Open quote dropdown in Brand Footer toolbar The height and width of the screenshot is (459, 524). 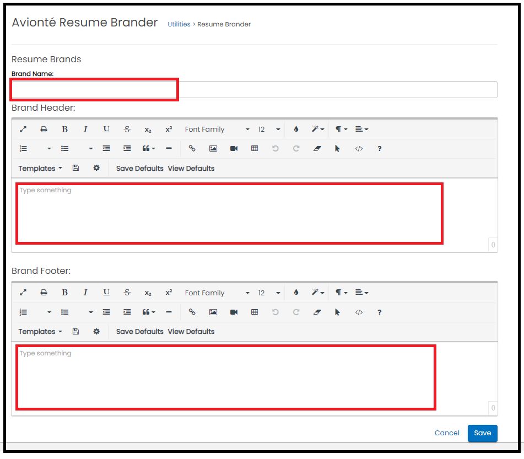tap(149, 312)
